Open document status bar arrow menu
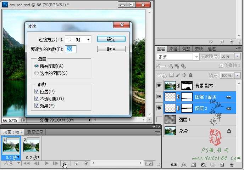244x170 pixels. point(89,120)
